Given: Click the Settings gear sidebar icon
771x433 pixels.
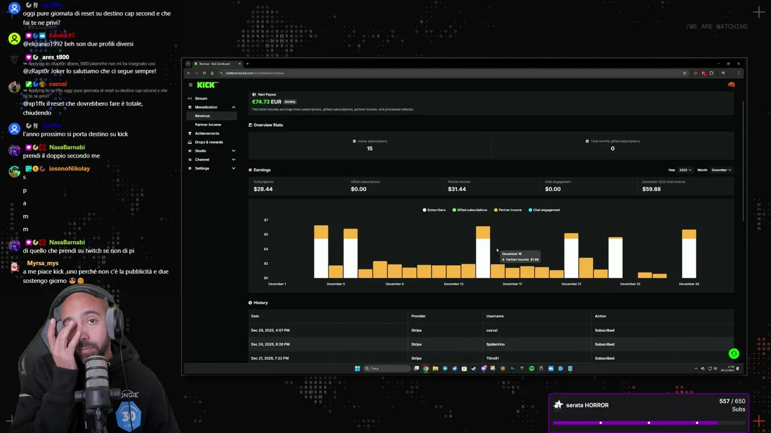Looking at the screenshot, I should [x=190, y=168].
